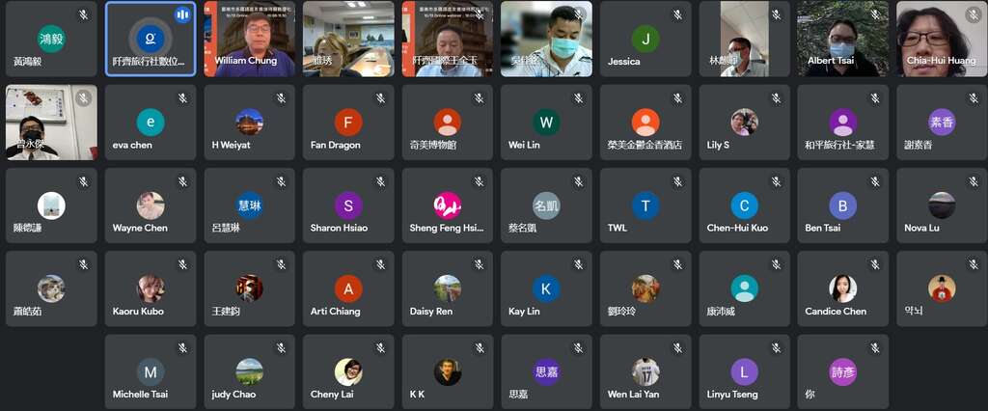Viewport: 988px width, 411px height.
Task: Select Chia-Hui Huang's video tile
Action: 942,39
